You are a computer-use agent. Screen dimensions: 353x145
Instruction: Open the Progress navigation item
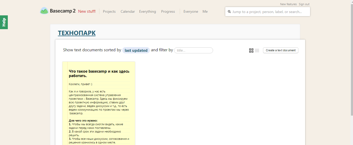(168, 11)
